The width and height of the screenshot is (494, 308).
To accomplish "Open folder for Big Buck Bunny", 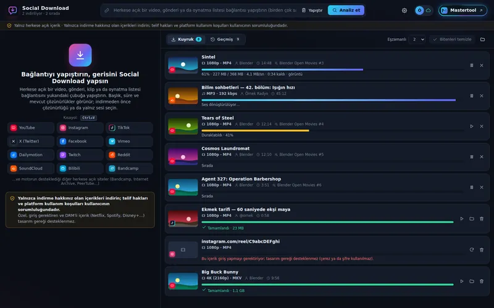I will point(472,282).
